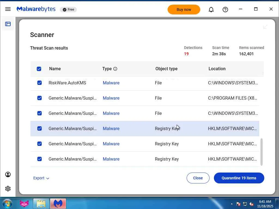
Task: Click the Buy now button
Action: coord(184,10)
